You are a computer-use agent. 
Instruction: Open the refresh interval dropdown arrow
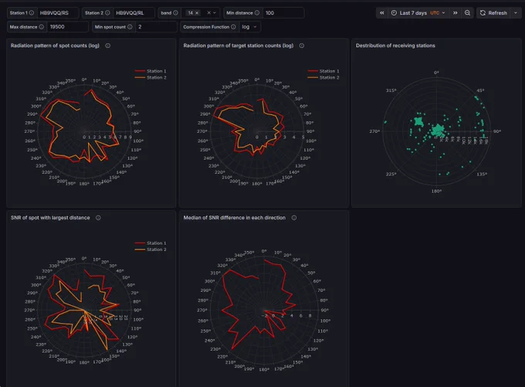(x=516, y=12)
